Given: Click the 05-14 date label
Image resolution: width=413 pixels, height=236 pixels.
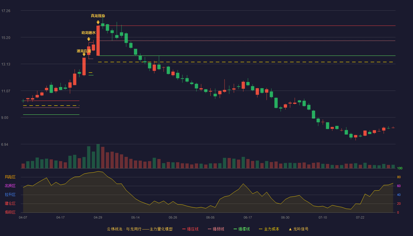Looking at the screenshot, I should point(135,217).
